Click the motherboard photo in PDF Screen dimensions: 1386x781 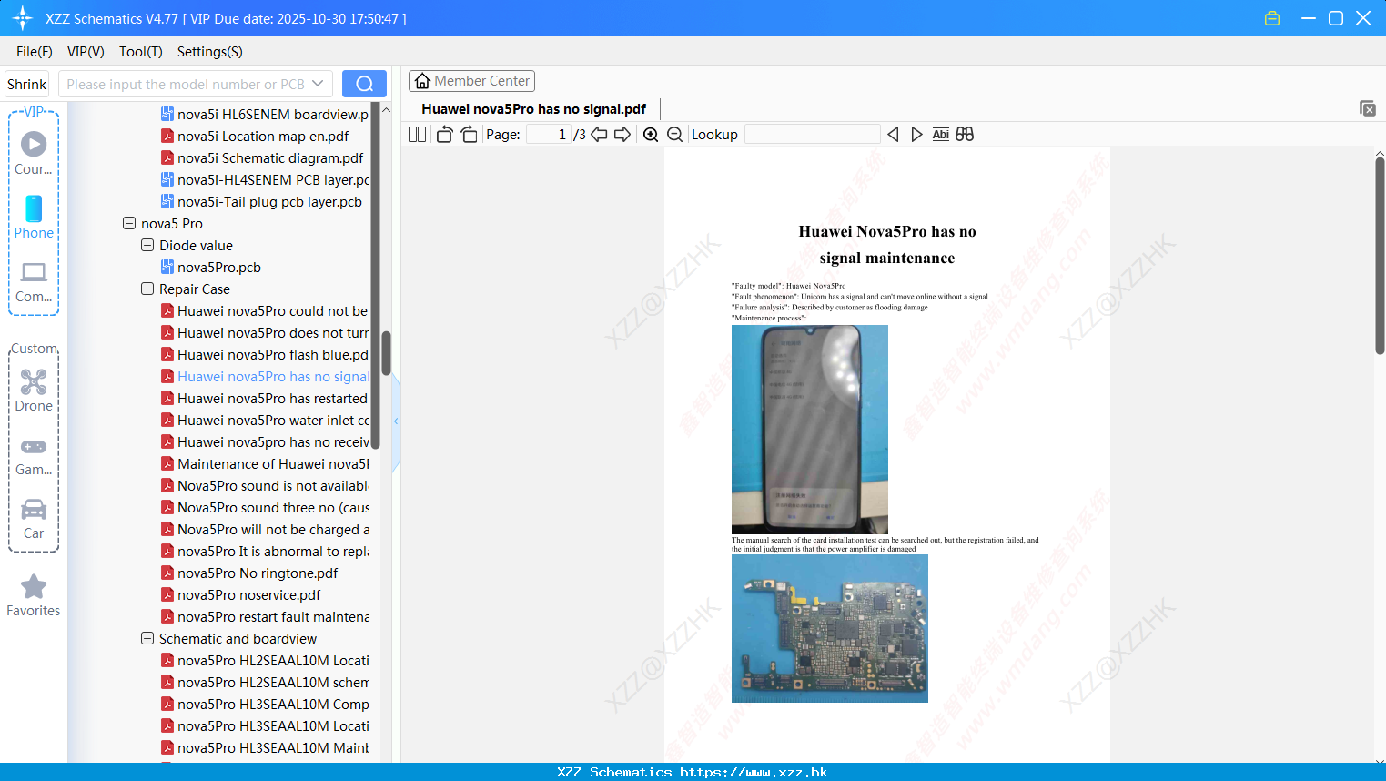(x=830, y=628)
